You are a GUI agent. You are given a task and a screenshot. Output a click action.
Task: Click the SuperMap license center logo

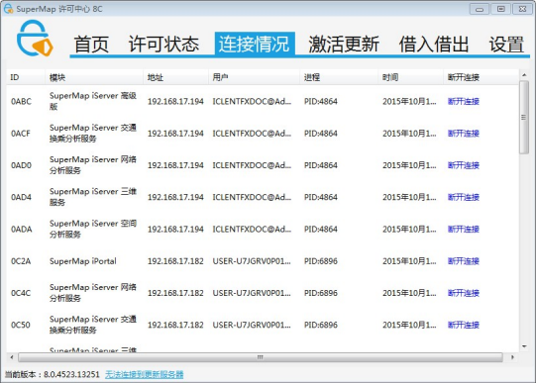coord(35,39)
